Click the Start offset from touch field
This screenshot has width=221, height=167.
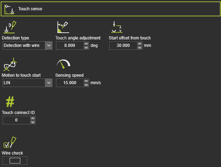tap(123, 45)
